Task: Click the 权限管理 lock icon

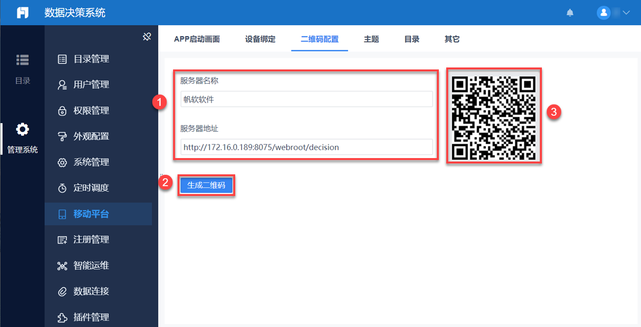Action: click(x=62, y=111)
